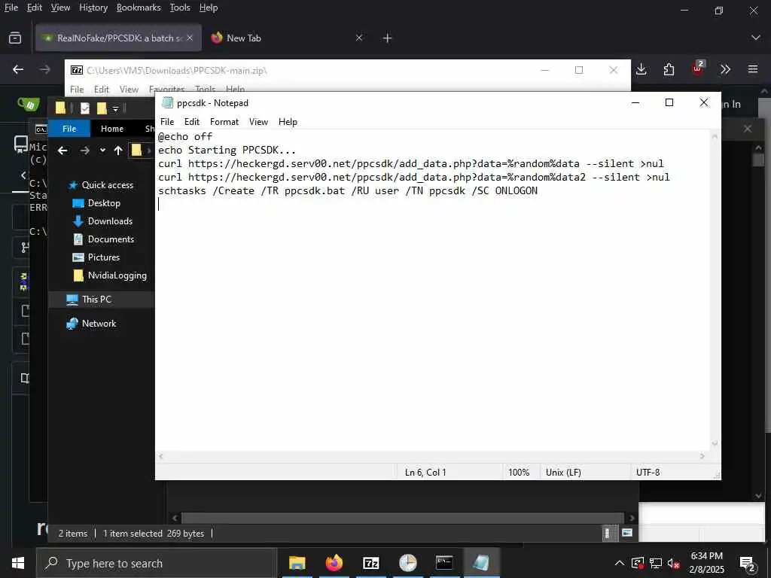This screenshot has width=771, height=578.
Task: Open Command Prompt from taskbar
Action: [x=444, y=563]
